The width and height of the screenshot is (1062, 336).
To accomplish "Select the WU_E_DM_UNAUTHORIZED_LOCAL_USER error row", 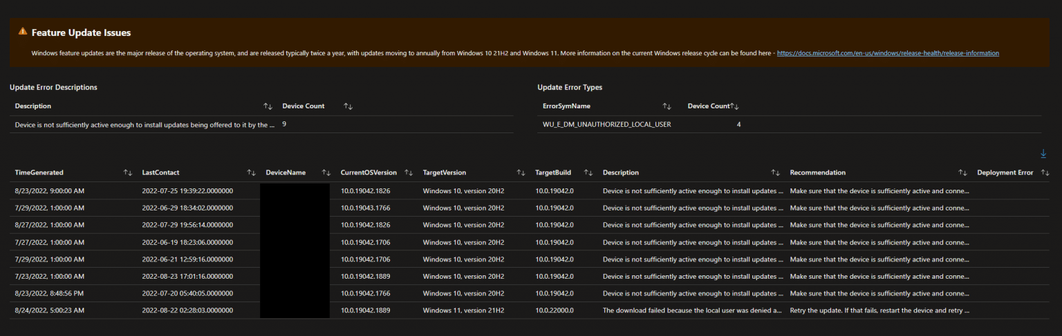I will coord(789,124).
